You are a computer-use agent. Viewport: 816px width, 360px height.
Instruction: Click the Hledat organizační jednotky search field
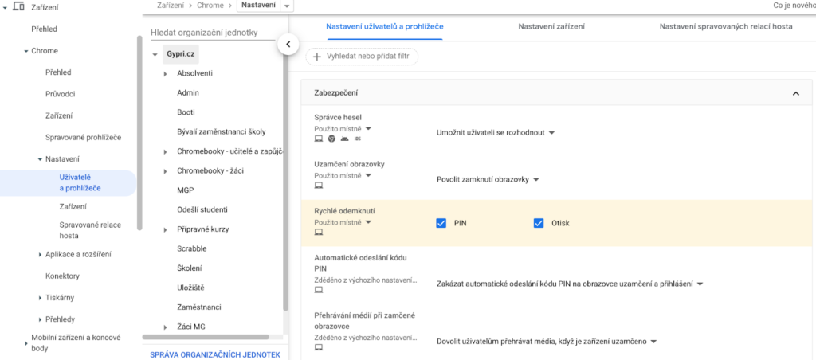coord(214,33)
